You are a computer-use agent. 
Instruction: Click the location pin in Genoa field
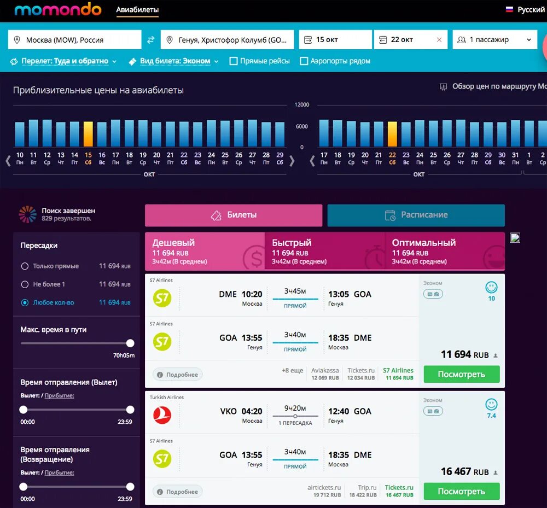(x=170, y=40)
